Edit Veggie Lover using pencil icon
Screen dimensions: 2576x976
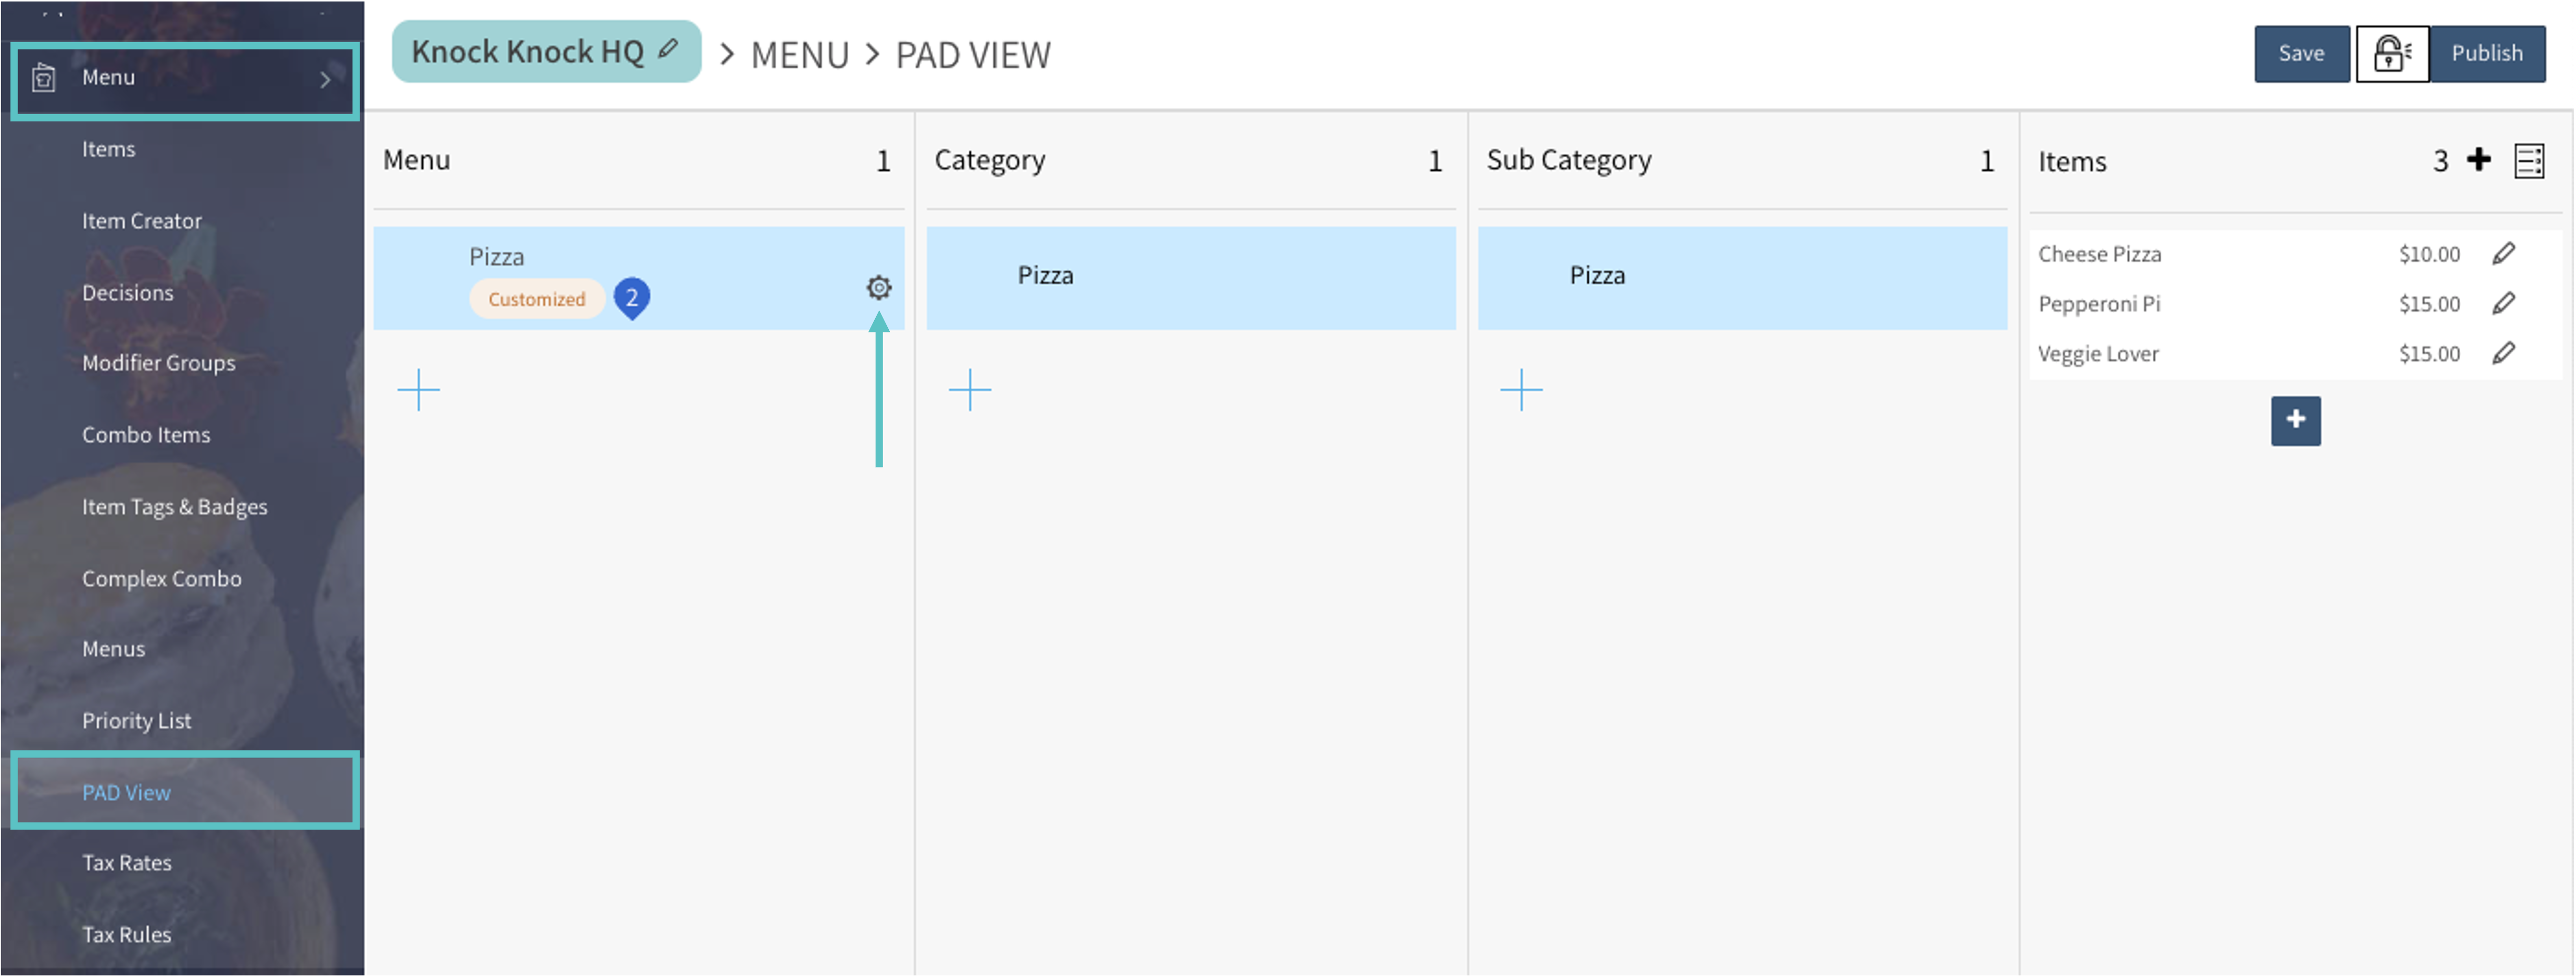click(2503, 353)
